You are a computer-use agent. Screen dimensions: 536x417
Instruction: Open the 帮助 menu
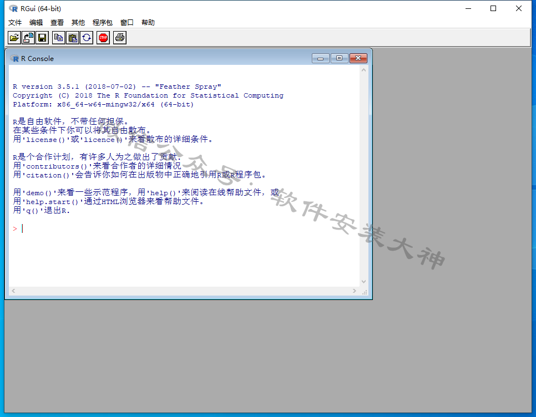coord(148,23)
